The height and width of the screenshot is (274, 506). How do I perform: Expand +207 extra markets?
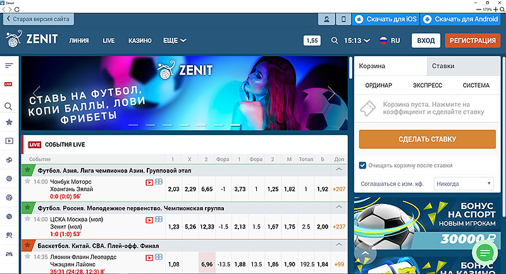tap(339, 189)
